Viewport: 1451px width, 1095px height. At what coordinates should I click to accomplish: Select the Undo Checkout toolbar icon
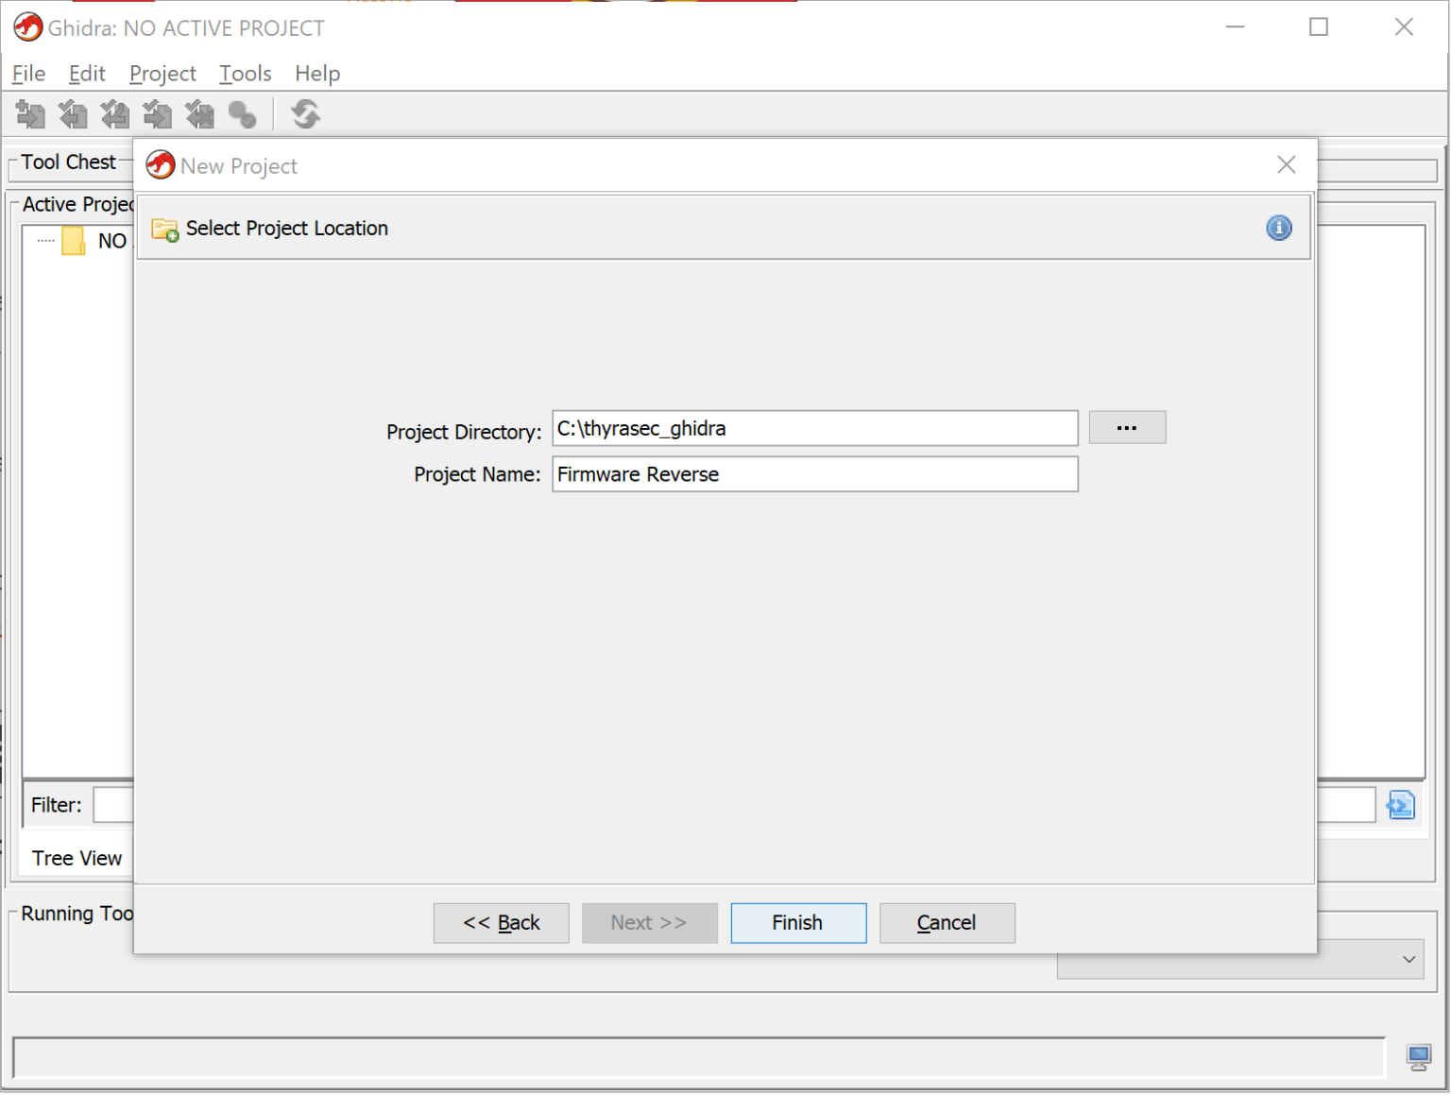pyautogui.click(x=199, y=113)
